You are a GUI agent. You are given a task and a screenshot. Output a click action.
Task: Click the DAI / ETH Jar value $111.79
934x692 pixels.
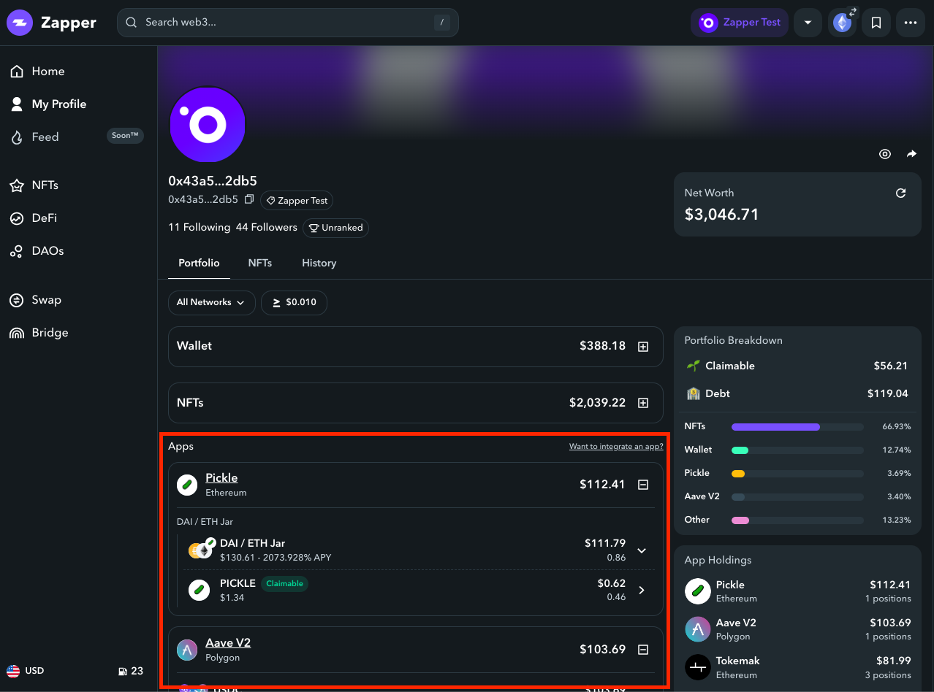point(605,543)
